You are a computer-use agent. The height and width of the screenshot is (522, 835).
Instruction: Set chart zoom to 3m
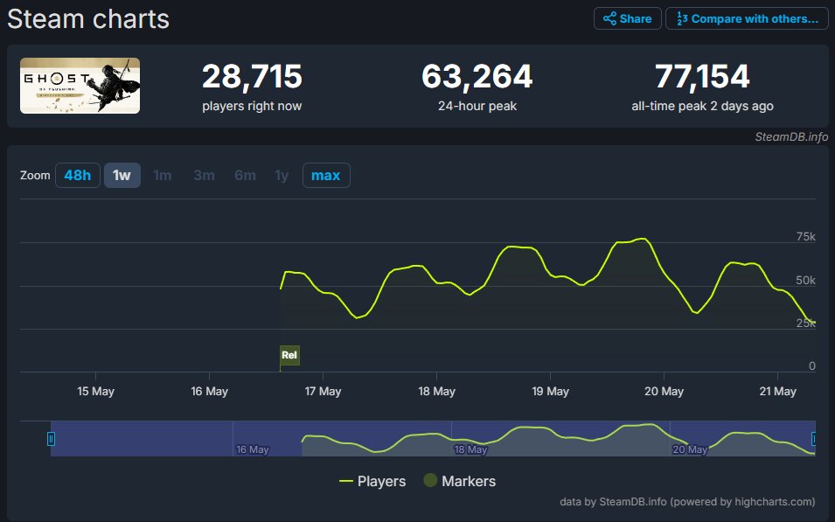pos(204,175)
